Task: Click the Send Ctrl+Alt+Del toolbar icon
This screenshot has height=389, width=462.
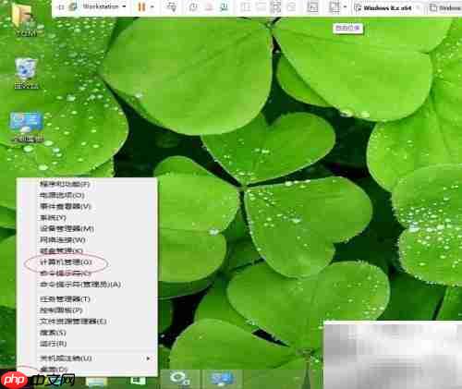Action: pyautogui.click(x=172, y=6)
